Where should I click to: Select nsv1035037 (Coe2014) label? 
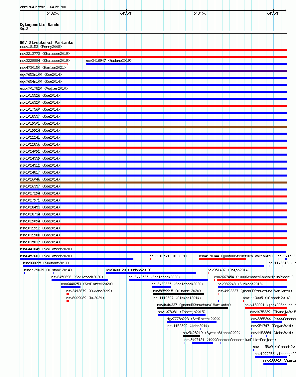click(x=40, y=242)
